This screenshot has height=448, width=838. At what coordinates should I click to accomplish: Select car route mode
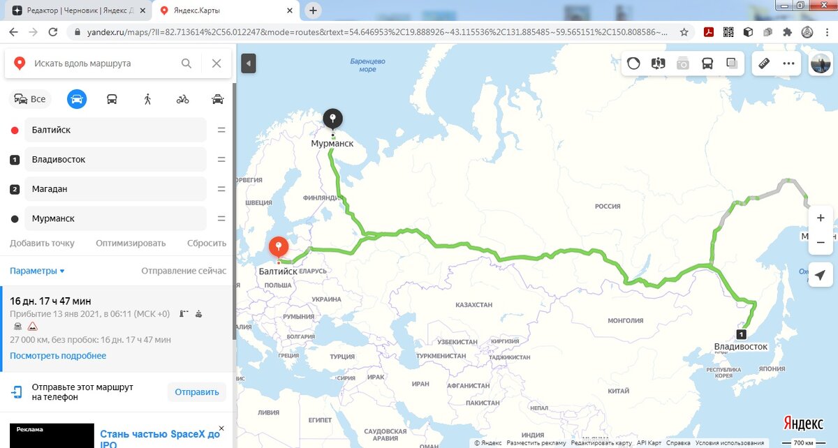(x=77, y=99)
